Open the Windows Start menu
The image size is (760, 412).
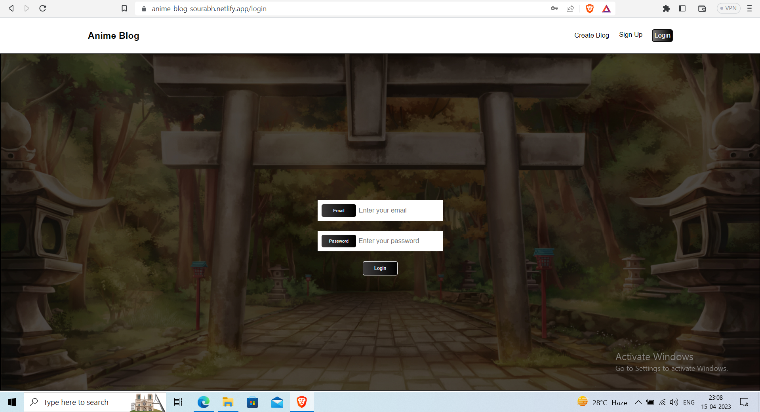click(x=12, y=402)
